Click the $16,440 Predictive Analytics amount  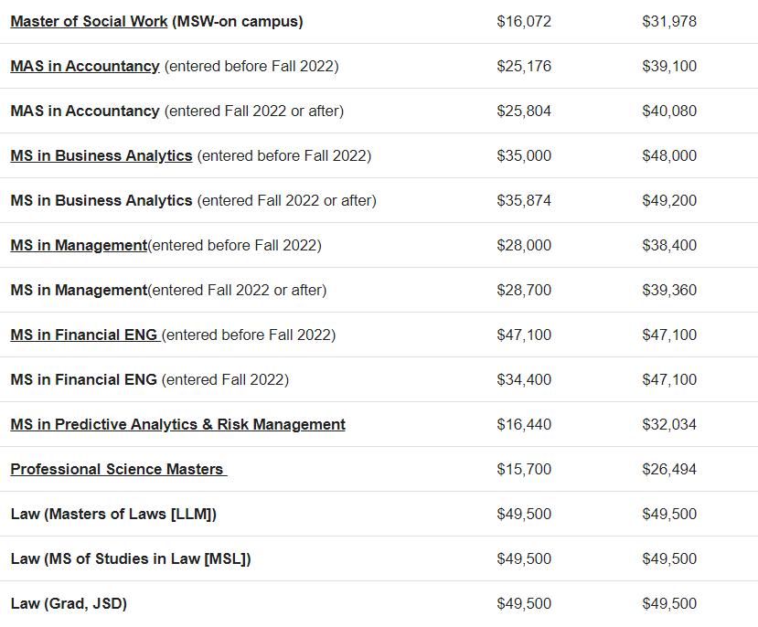tap(524, 424)
